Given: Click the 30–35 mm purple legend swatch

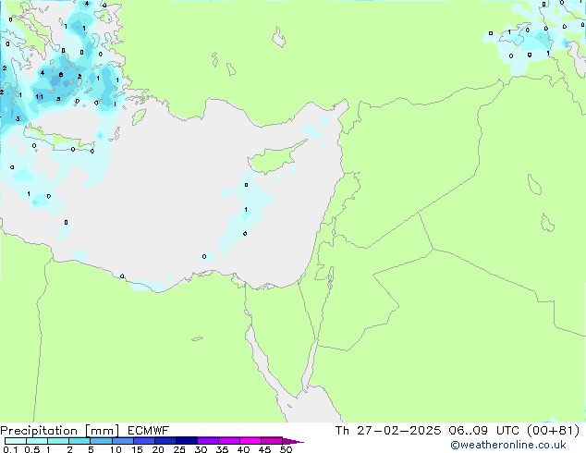Looking at the screenshot, I should [207, 441].
